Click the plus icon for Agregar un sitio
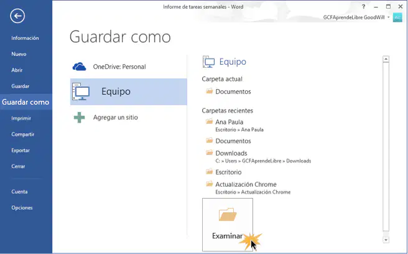The width and height of the screenshot is (408, 254). click(x=79, y=118)
